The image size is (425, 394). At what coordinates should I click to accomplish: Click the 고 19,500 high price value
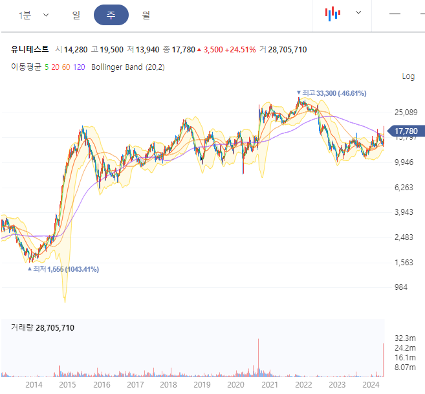107,50
